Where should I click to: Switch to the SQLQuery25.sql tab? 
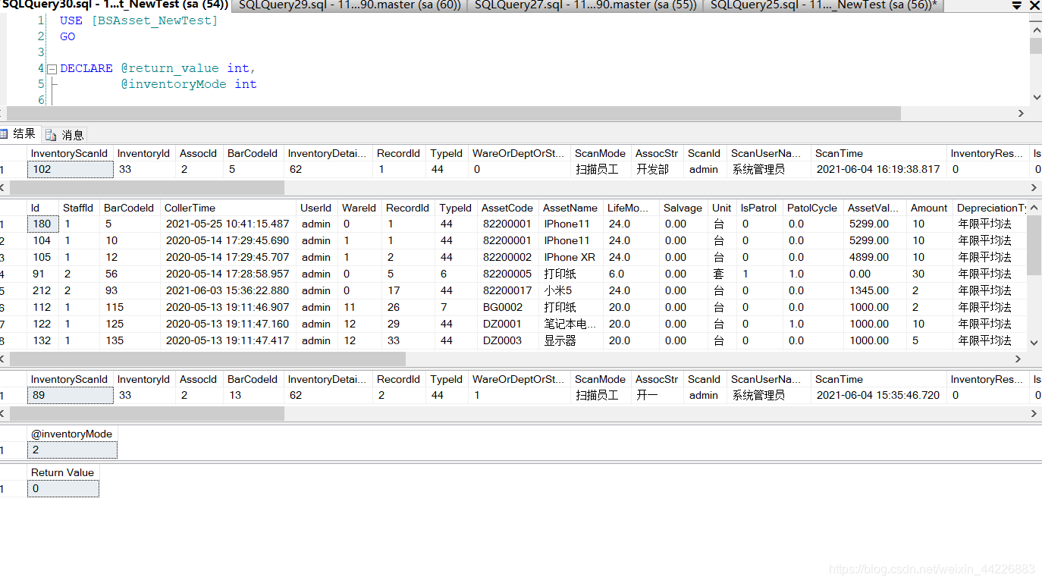tap(824, 5)
